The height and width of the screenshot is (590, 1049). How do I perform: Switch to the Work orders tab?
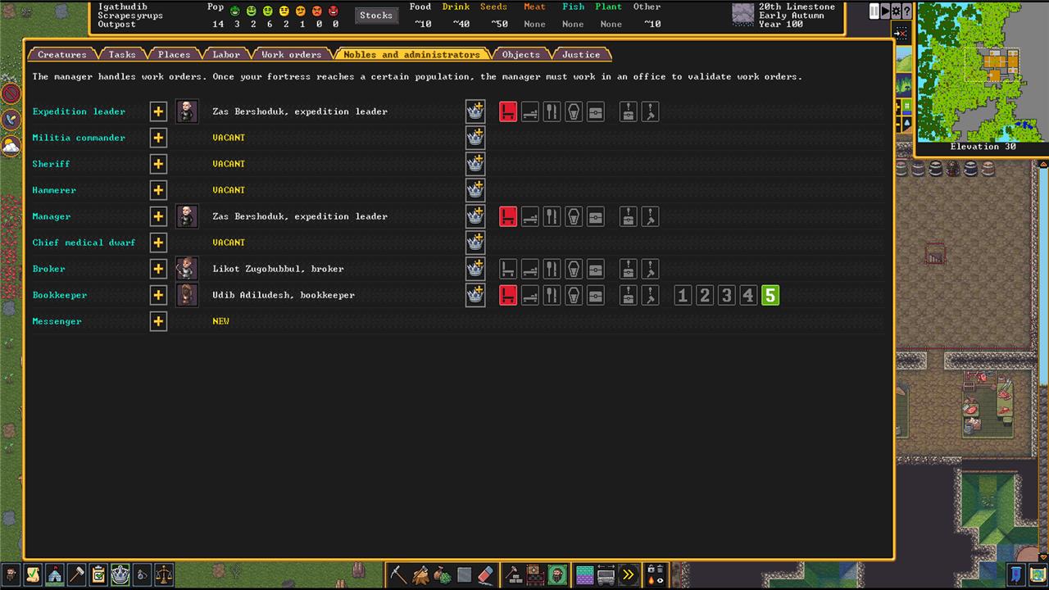[291, 55]
